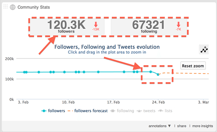Image resolution: width=217 pixels, height=132 pixels.
Task: Click the orange forecast dashed line
Action: [184, 73]
